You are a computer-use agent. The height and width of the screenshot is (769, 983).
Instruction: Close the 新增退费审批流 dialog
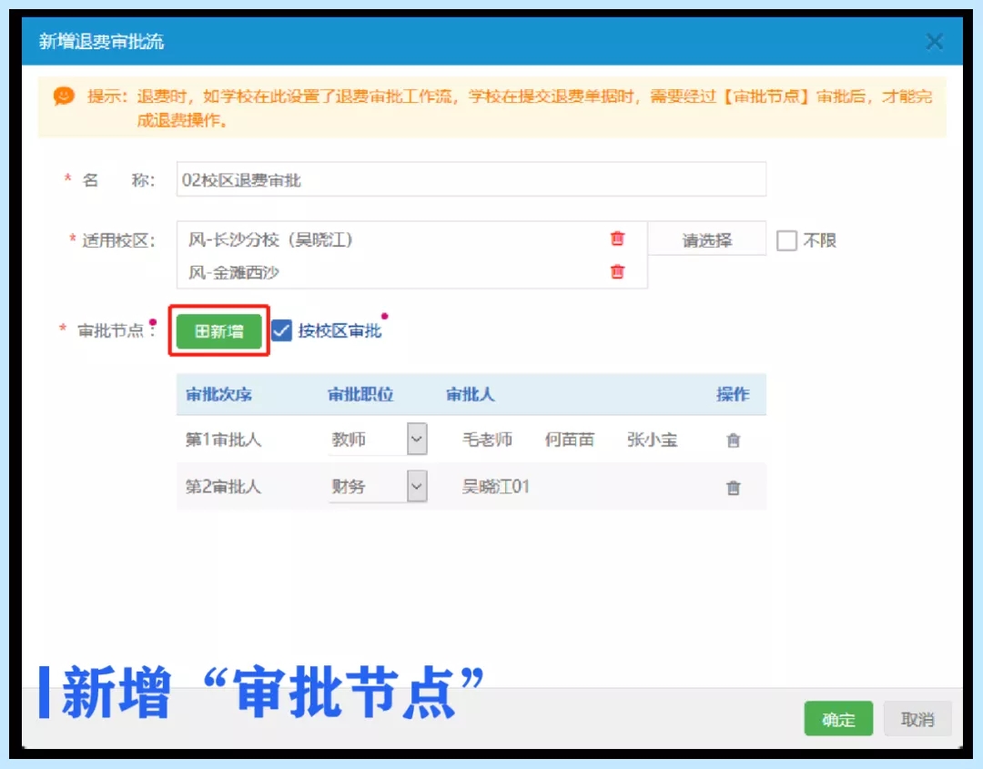(x=934, y=42)
